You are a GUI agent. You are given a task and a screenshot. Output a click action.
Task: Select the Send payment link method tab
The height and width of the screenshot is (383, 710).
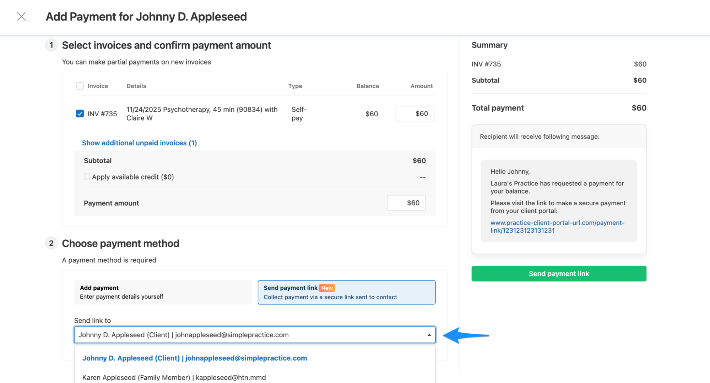click(x=346, y=292)
